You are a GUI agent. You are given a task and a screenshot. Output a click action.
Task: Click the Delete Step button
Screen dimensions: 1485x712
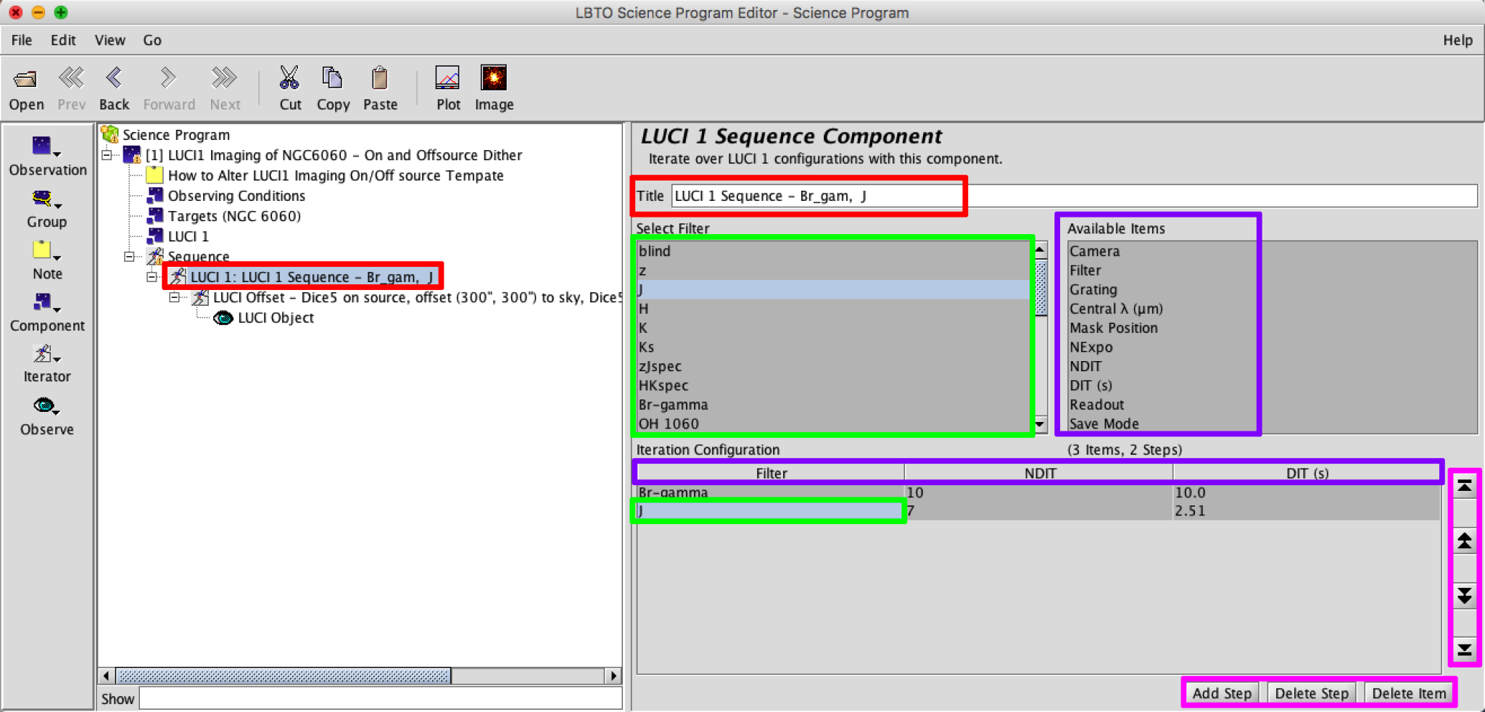(x=1312, y=693)
